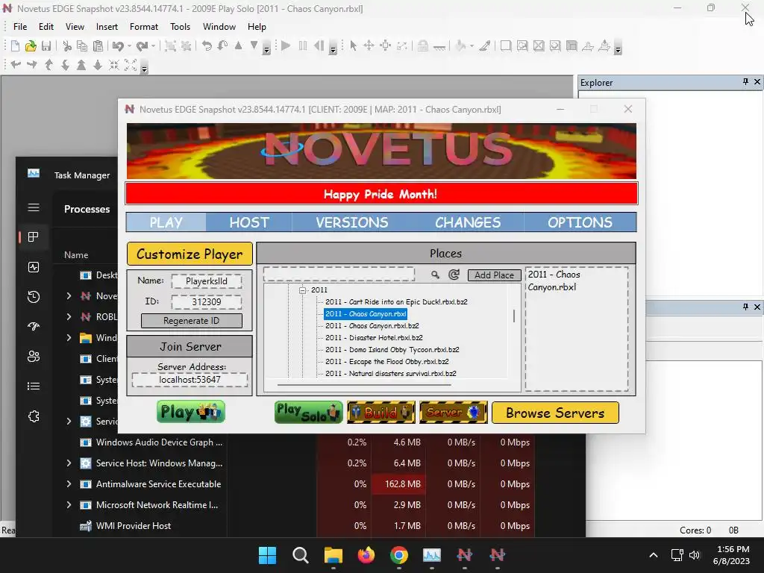Click the camera zoom extents icon
The image size is (764, 573).
tap(131, 65)
